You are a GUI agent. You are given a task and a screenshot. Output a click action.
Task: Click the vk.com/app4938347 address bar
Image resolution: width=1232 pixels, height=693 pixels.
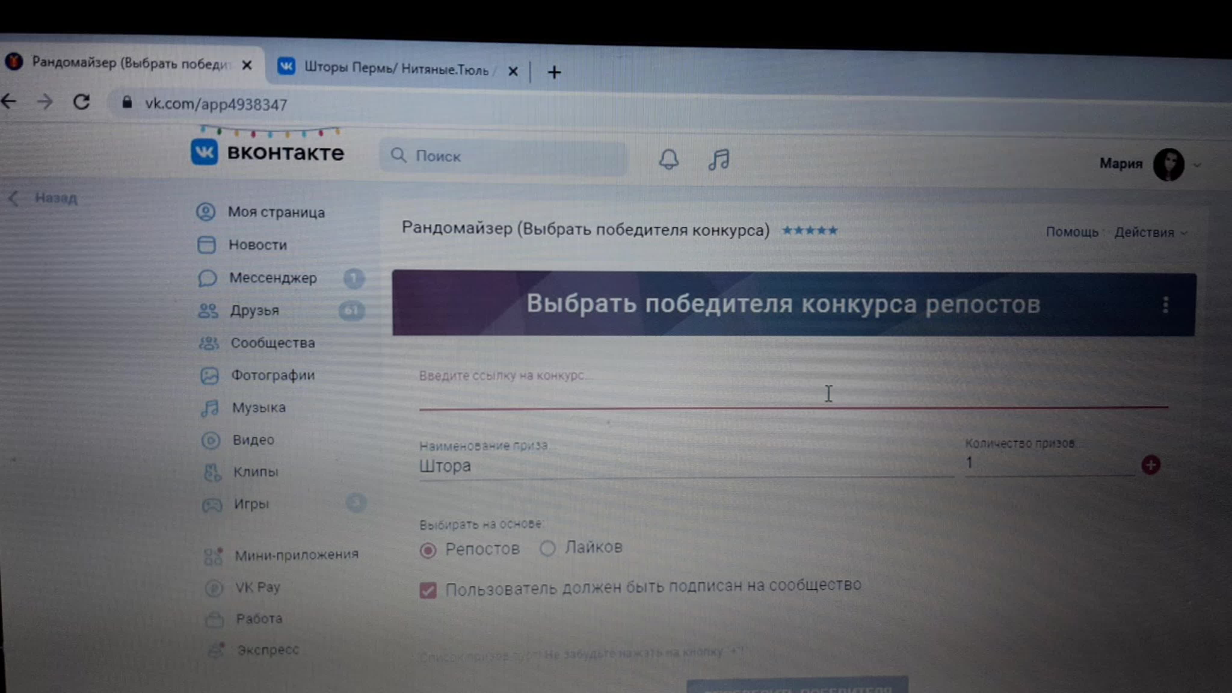pos(216,104)
